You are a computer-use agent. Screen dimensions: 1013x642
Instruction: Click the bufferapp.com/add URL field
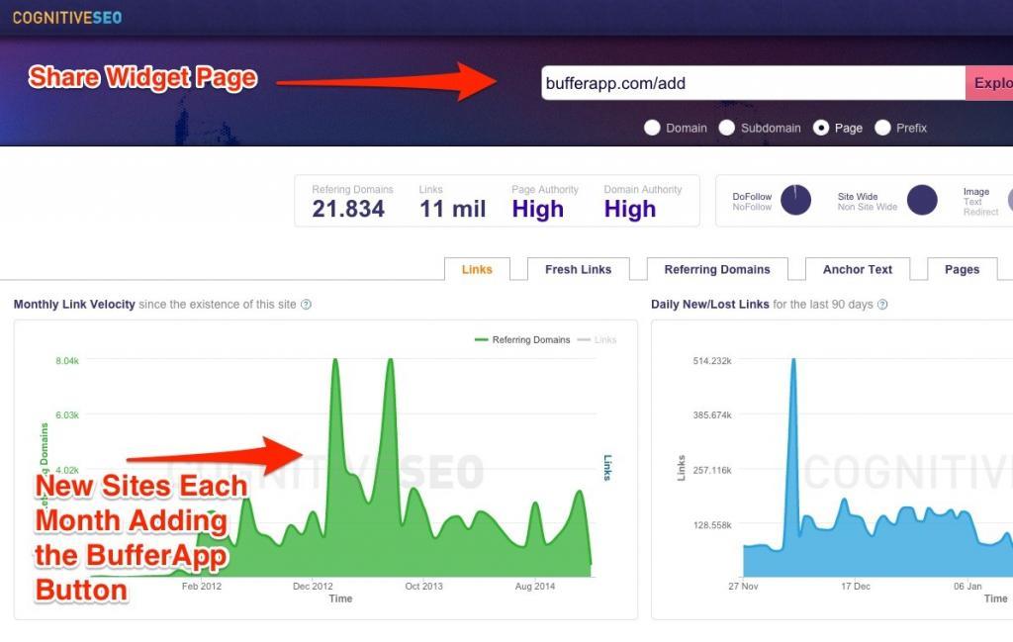coord(753,83)
